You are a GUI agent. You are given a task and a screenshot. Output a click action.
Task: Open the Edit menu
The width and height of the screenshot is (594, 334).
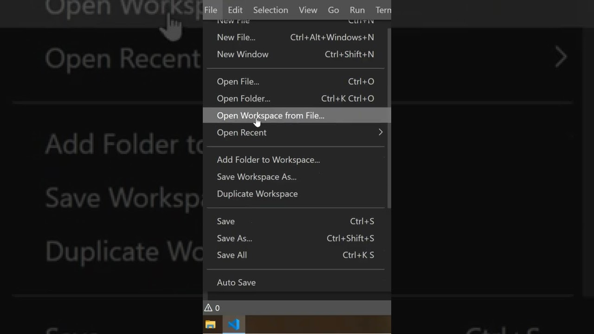(235, 10)
